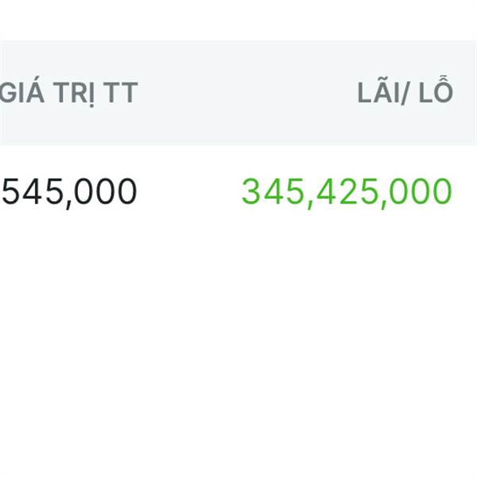Click the GIÁ TRỊ TT column header

point(68,93)
